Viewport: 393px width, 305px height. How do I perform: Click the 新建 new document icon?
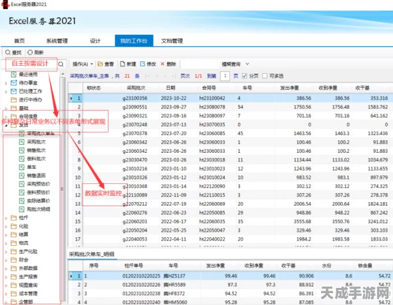point(123,64)
